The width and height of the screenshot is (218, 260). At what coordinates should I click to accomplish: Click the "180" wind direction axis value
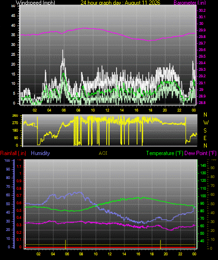point(15,131)
